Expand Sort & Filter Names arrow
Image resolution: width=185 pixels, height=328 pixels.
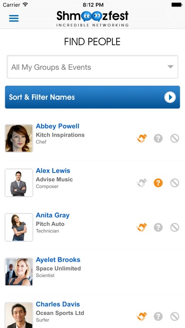pos(170,97)
